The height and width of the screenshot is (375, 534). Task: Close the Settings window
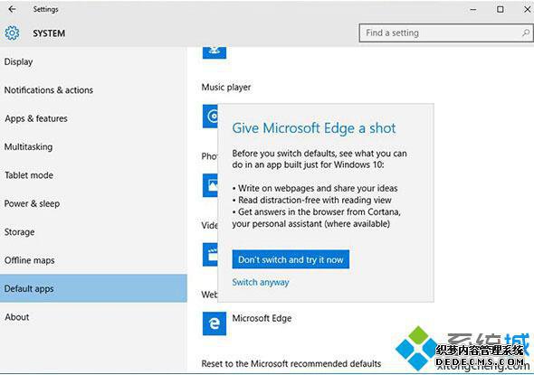(527, 10)
